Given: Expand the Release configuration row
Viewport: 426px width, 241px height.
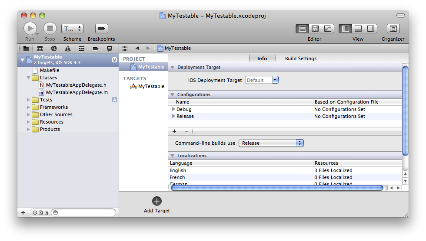Looking at the screenshot, I should [x=173, y=116].
